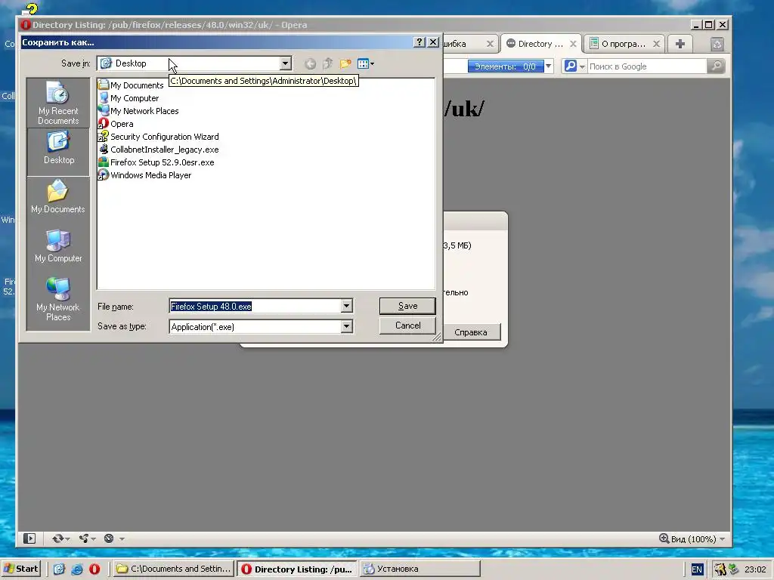The width and height of the screenshot is (774, 580).
Task: Select the Opera shortcut in file list
Action: [x=116, y=124]
